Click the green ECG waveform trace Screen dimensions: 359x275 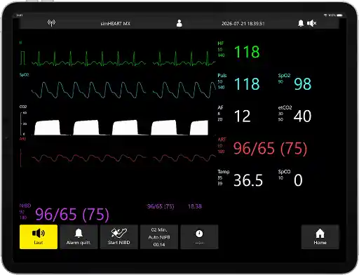point(124,58)
